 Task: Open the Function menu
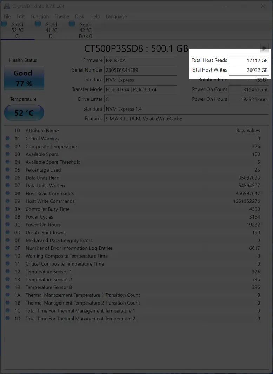pyautogui.click(x=40, y=16)
